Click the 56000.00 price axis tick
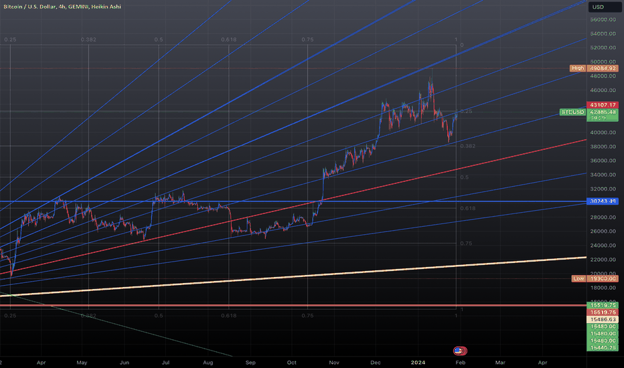Screen dimensions: 624x368 click(x=603, y=19)
